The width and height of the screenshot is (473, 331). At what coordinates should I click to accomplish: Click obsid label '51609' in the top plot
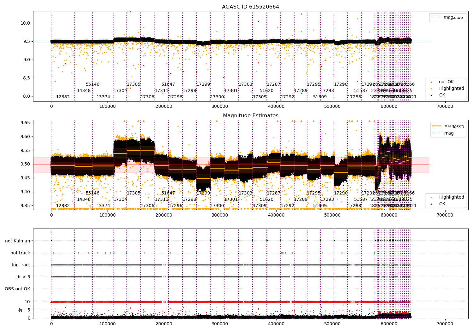(320, 97)
